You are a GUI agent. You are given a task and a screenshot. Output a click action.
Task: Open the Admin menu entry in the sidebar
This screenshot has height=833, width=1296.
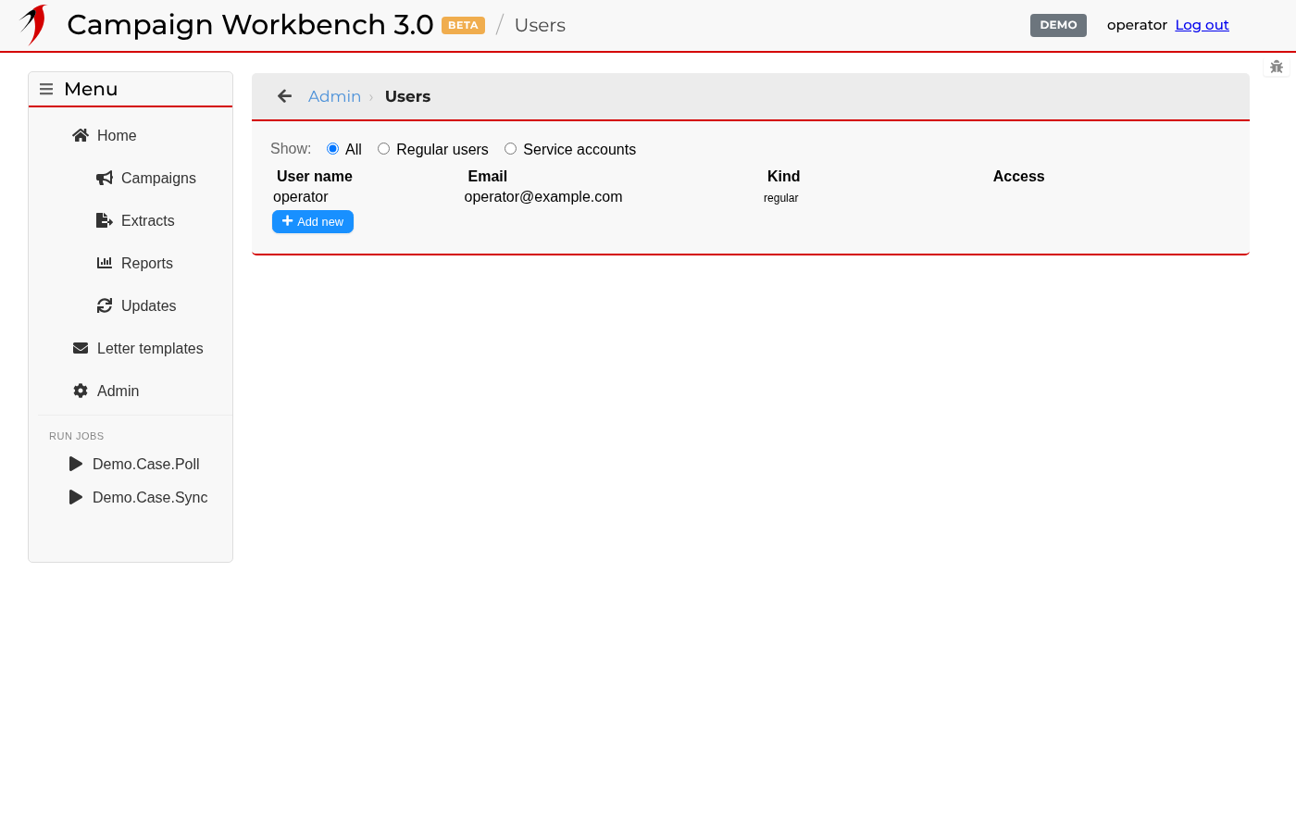tap(118, 391)
